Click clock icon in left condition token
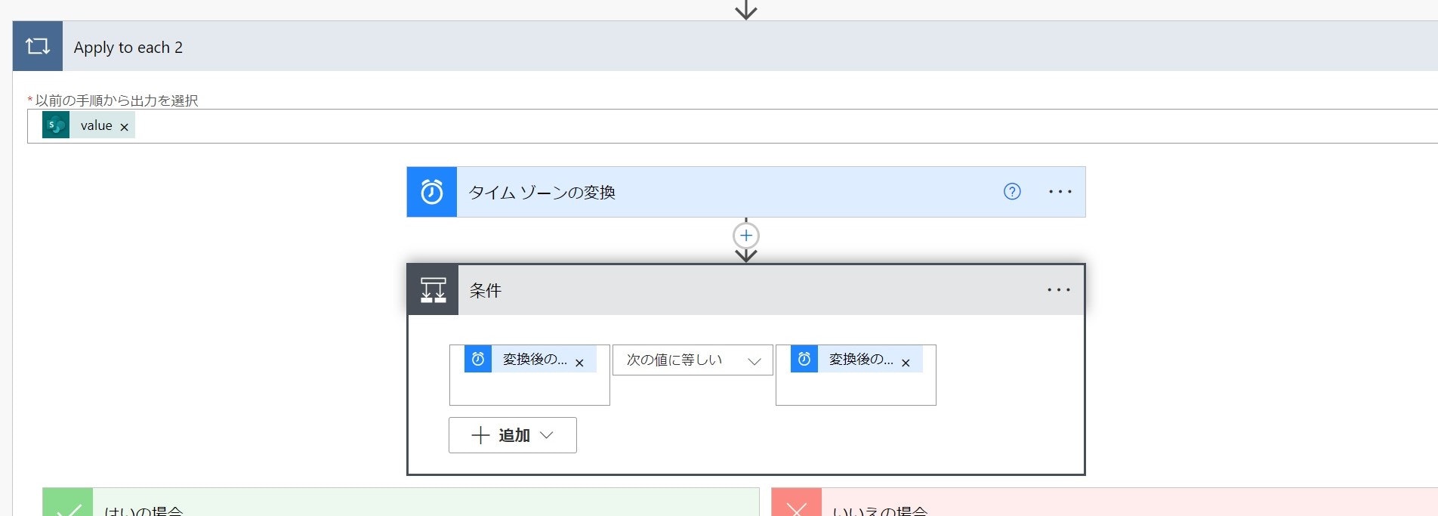 coord(478,359)
